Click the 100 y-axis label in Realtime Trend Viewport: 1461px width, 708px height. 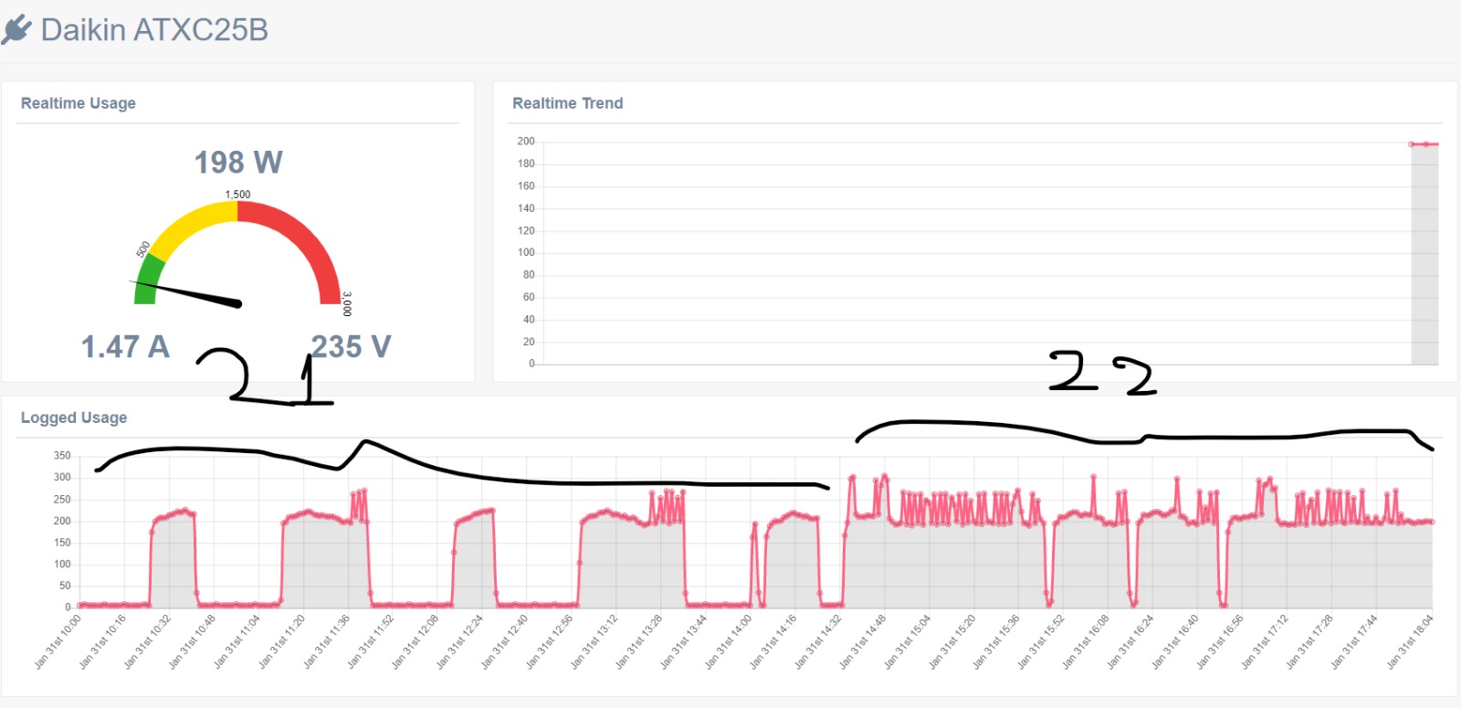pos(526,253)
